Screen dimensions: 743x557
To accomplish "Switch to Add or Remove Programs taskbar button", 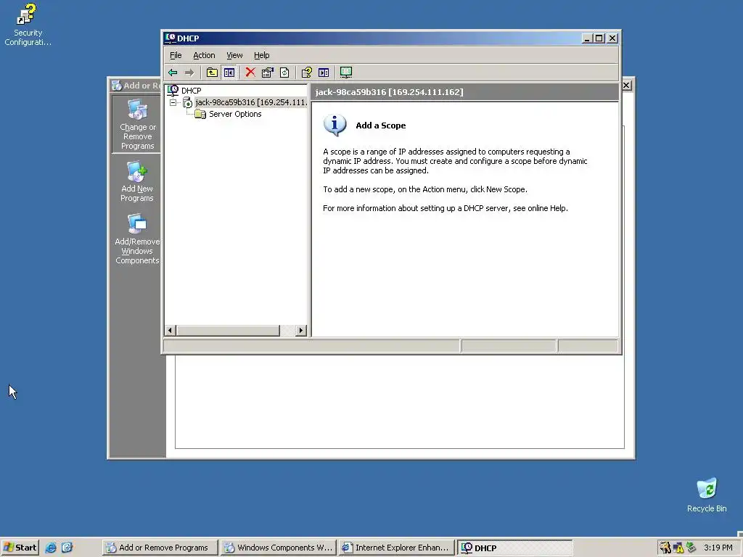I will pos(160,548).
